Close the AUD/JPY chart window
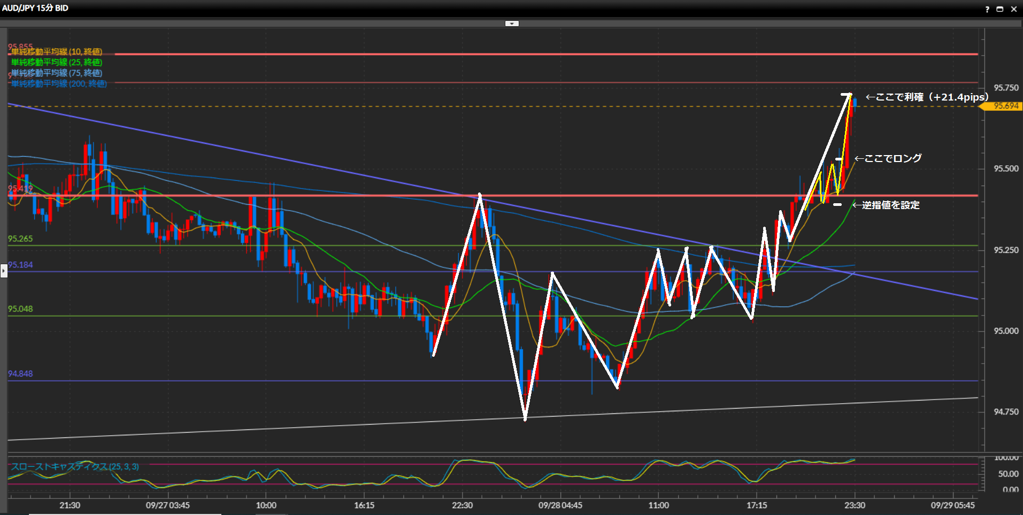1023x515 pixels. tap(1013, 9)
